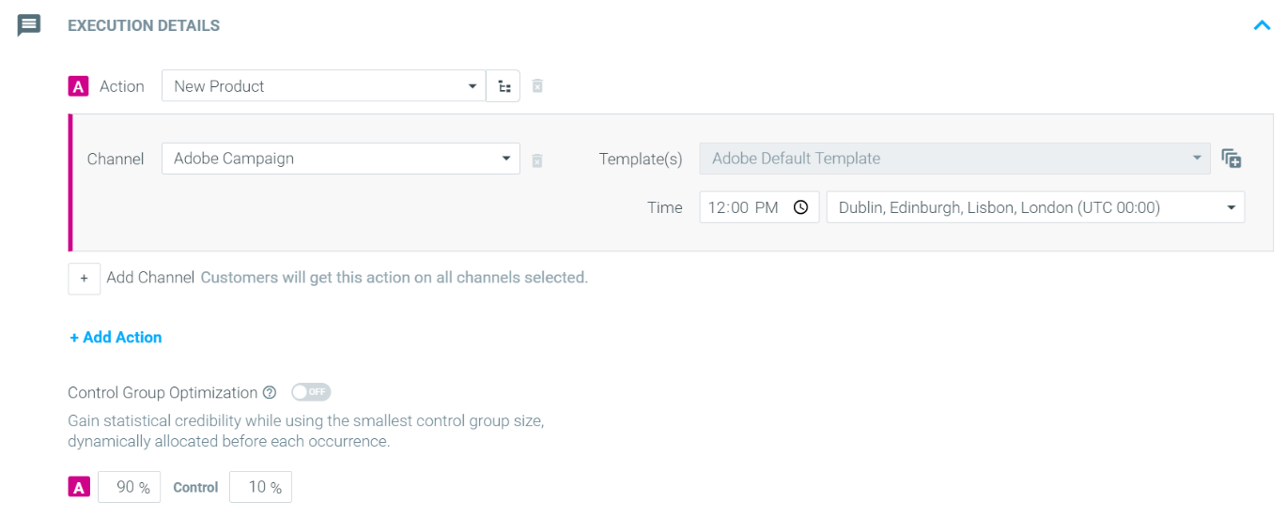Toggle Control Group Optimization on
The height and width of the screenshot is (516, 1286).
[310, 392]
